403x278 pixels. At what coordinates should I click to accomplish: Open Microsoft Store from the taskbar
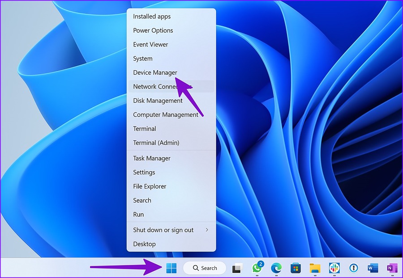[296, 268]
